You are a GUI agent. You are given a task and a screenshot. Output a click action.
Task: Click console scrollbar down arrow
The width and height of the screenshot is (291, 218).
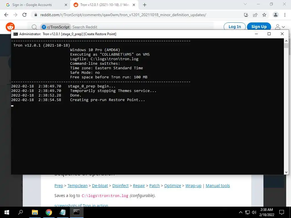click(286, 172)
